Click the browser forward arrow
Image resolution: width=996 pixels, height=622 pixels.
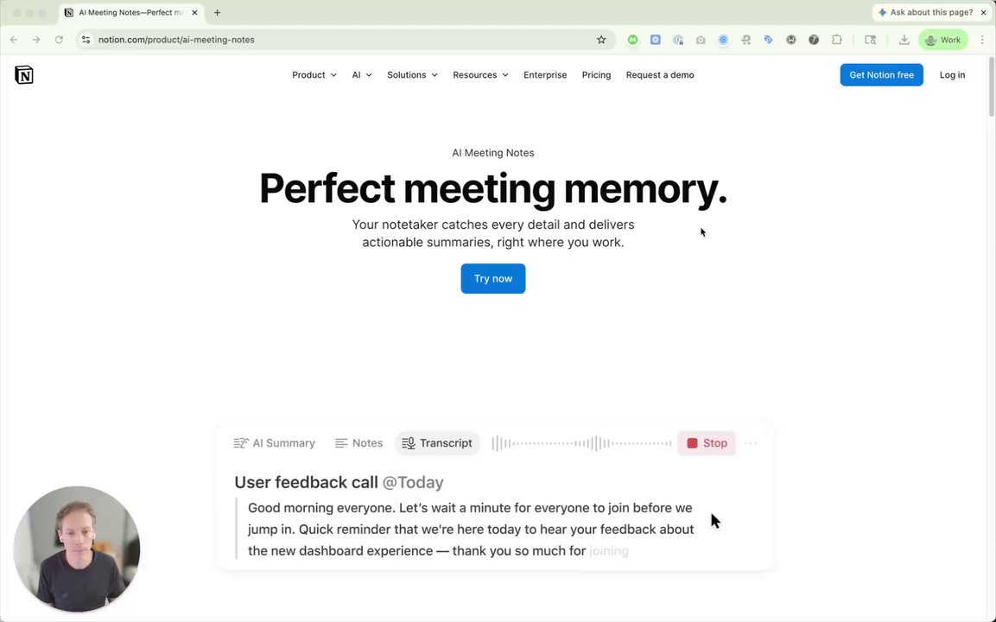point(36,40)
